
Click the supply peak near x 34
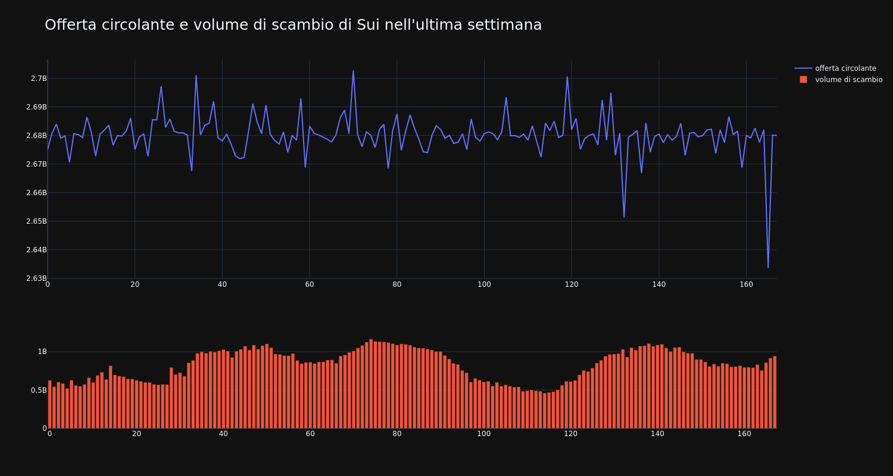coord(196,76)
